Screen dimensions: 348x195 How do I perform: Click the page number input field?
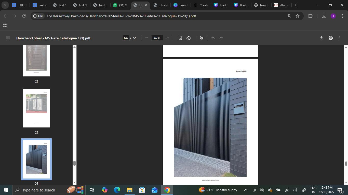point(126,38)
